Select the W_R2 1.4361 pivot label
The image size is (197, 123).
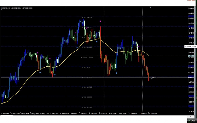(x=87, y=17)
